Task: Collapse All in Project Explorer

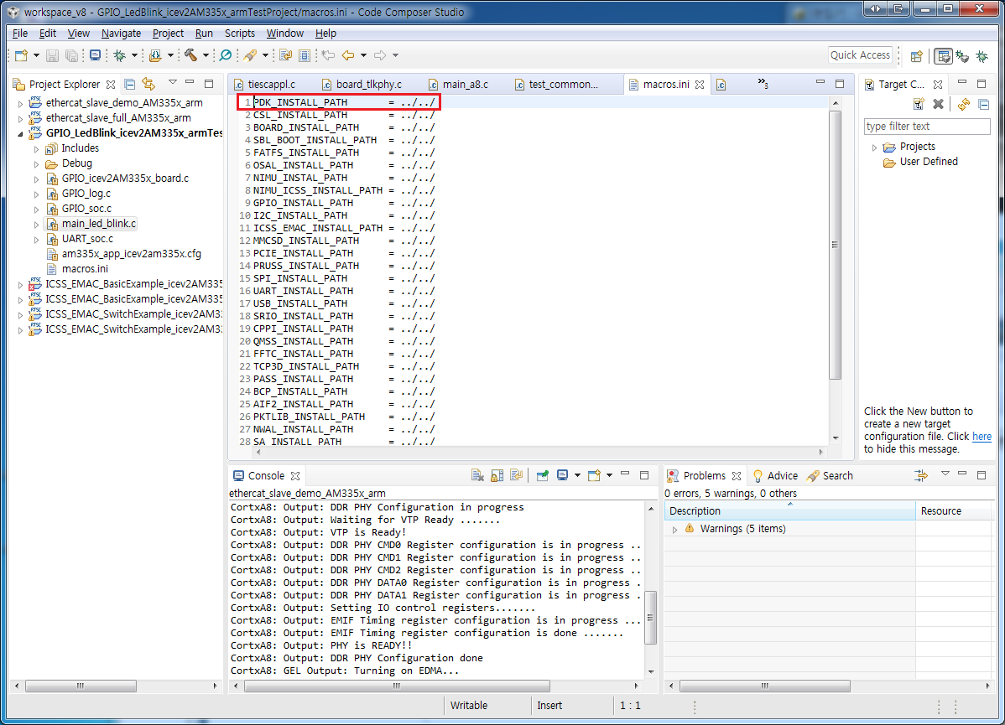Action: tap(129, 84)
